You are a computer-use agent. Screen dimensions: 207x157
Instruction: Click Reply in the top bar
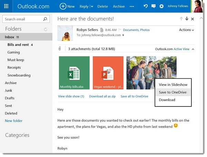coord(84,7)
